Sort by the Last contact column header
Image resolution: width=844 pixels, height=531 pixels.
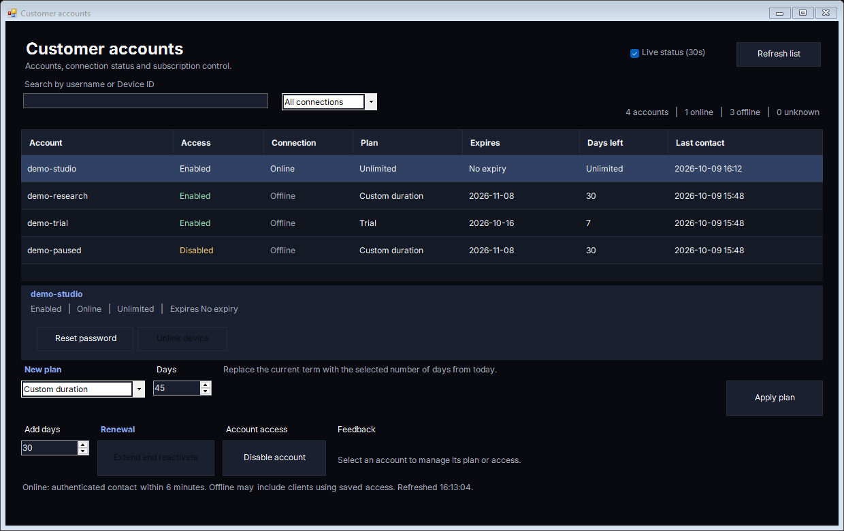(x=745, y=143)
